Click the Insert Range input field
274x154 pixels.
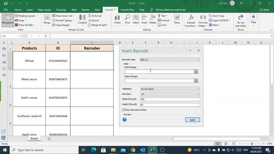coord(159,81)
